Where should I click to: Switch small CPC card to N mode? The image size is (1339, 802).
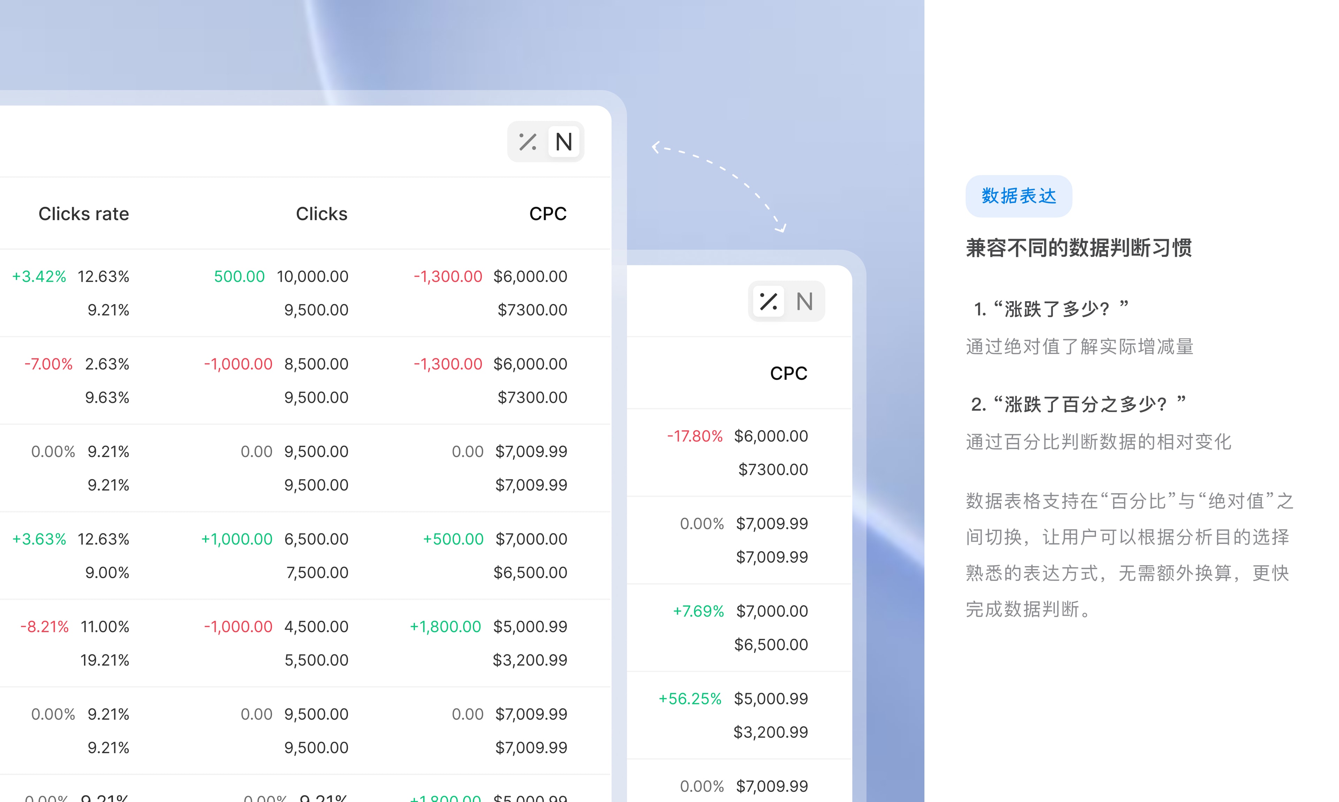(804, 301)
